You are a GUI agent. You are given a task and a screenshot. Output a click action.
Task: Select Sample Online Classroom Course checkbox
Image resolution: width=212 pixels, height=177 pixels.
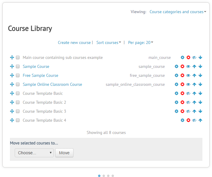18,84
